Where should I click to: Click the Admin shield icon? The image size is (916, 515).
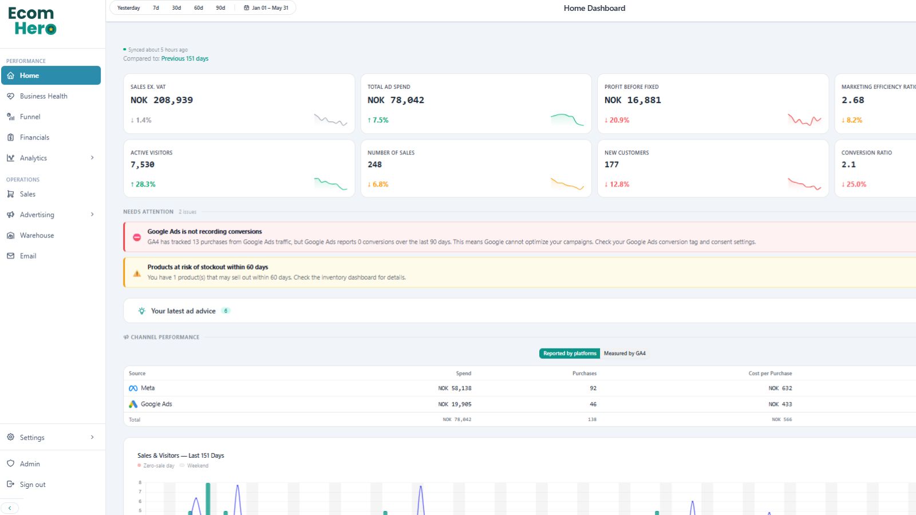pos(10,463)
